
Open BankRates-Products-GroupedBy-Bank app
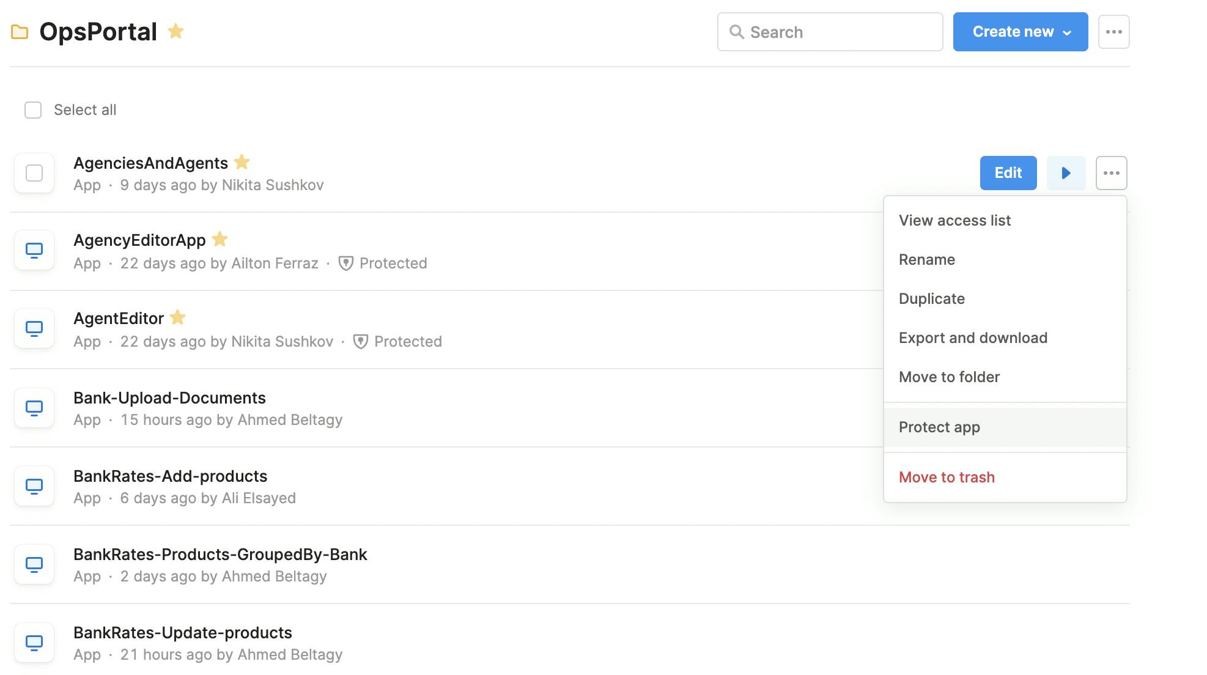coord(220,555)
